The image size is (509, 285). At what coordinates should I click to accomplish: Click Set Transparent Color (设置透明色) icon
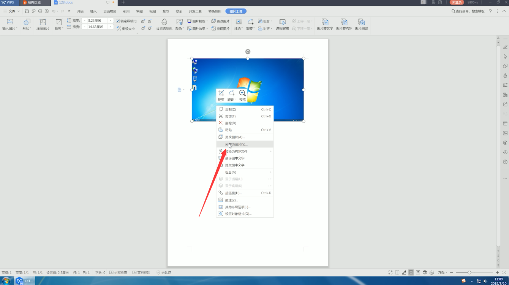click(x=164, y=25)
